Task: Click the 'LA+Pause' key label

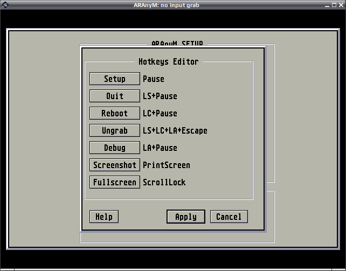Action: [x=160, y=148]
